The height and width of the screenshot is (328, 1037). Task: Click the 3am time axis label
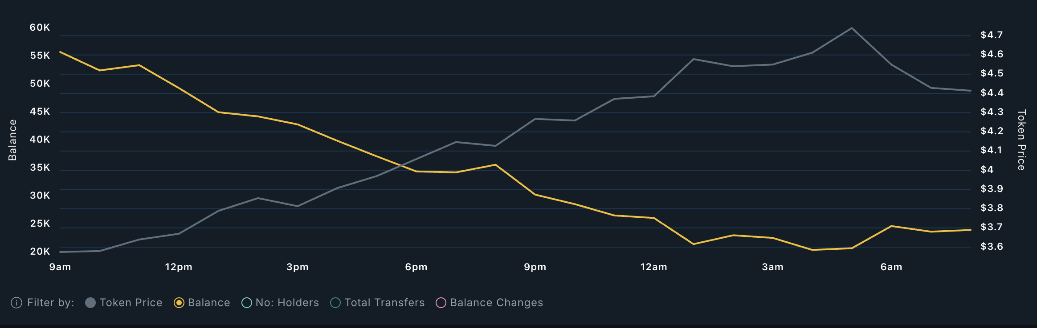click(772, 267)
